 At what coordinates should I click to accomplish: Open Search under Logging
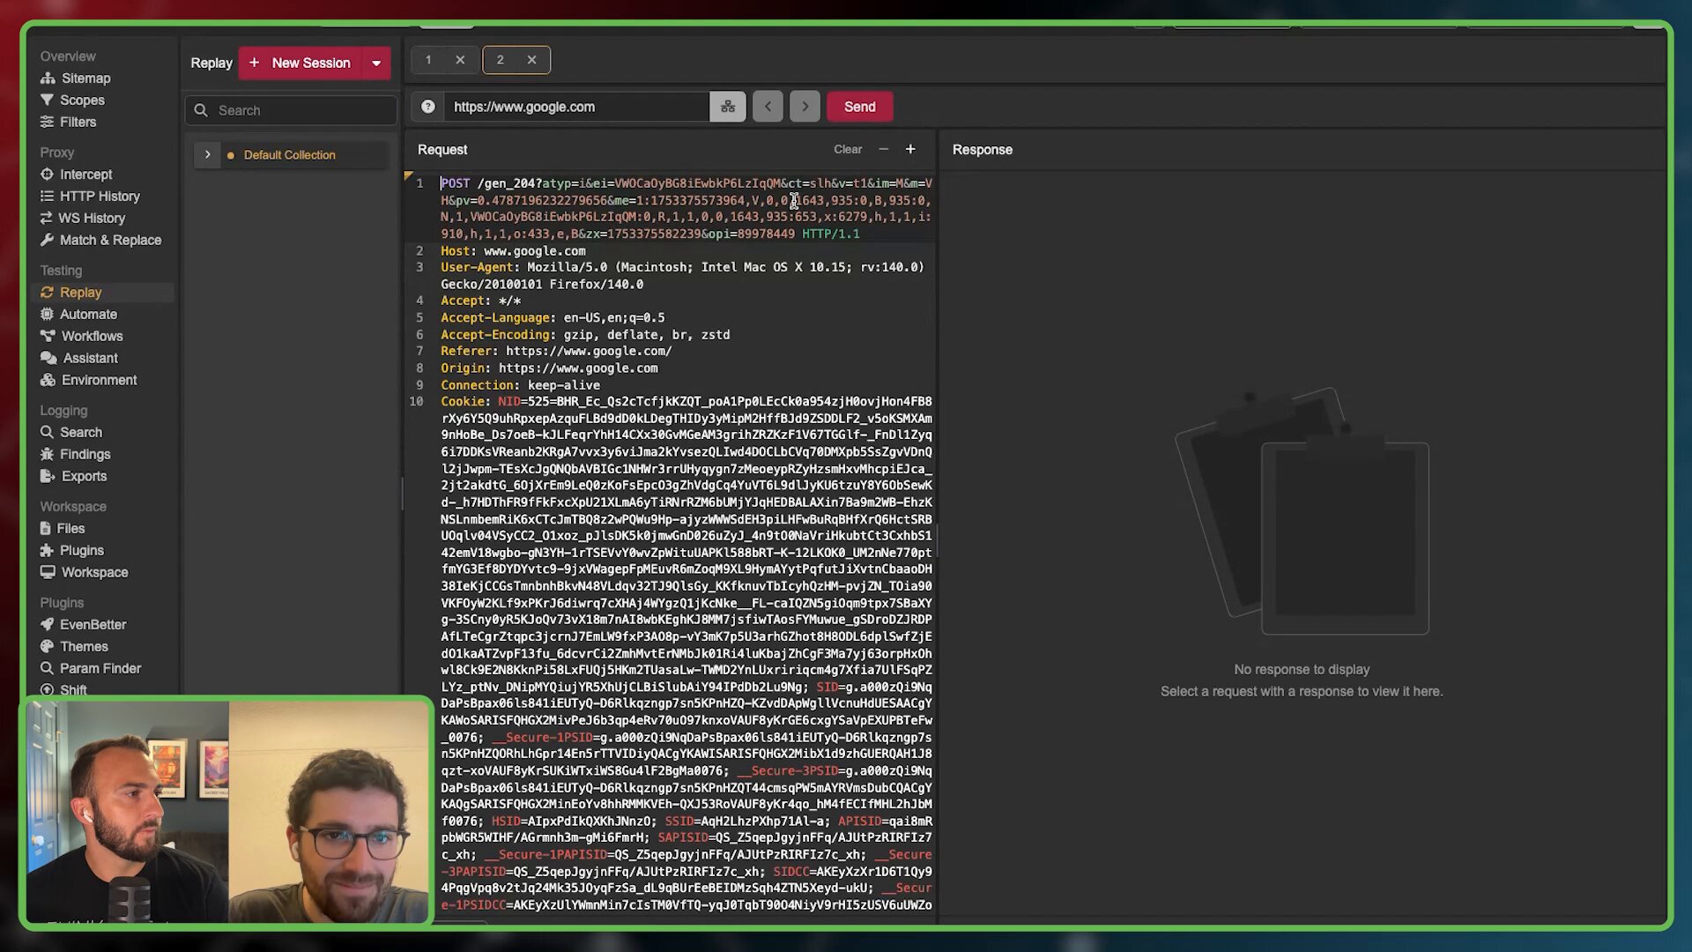pyautogui.click(x=80, y=433)
